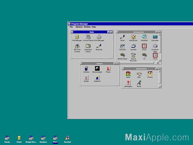Screen dimensions: 193x145
Task: Click Applications scrollbar up arrow
Action: (x=160, y=71)
